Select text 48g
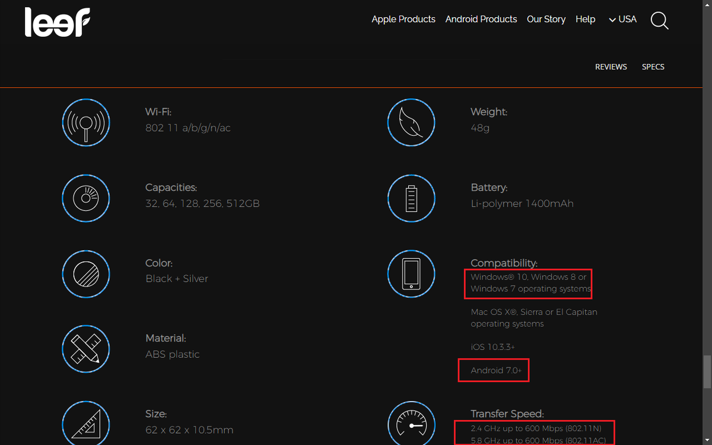This screenshot has height=445, width=712. tap(480, 128)
